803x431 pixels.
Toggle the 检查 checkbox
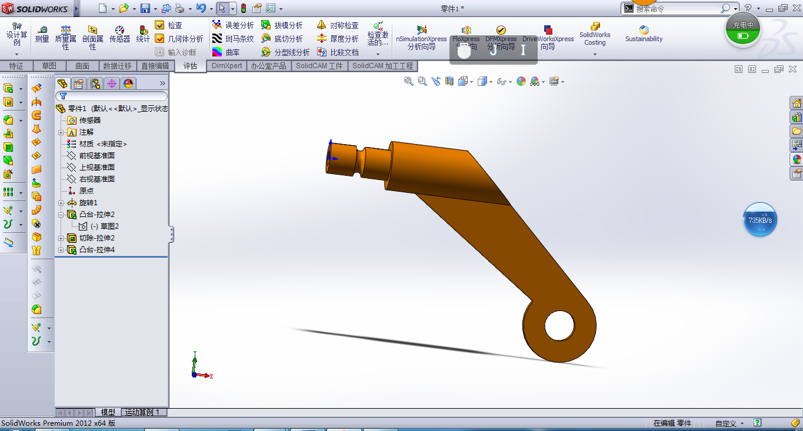pyautogui.click(x=159, y=25)
